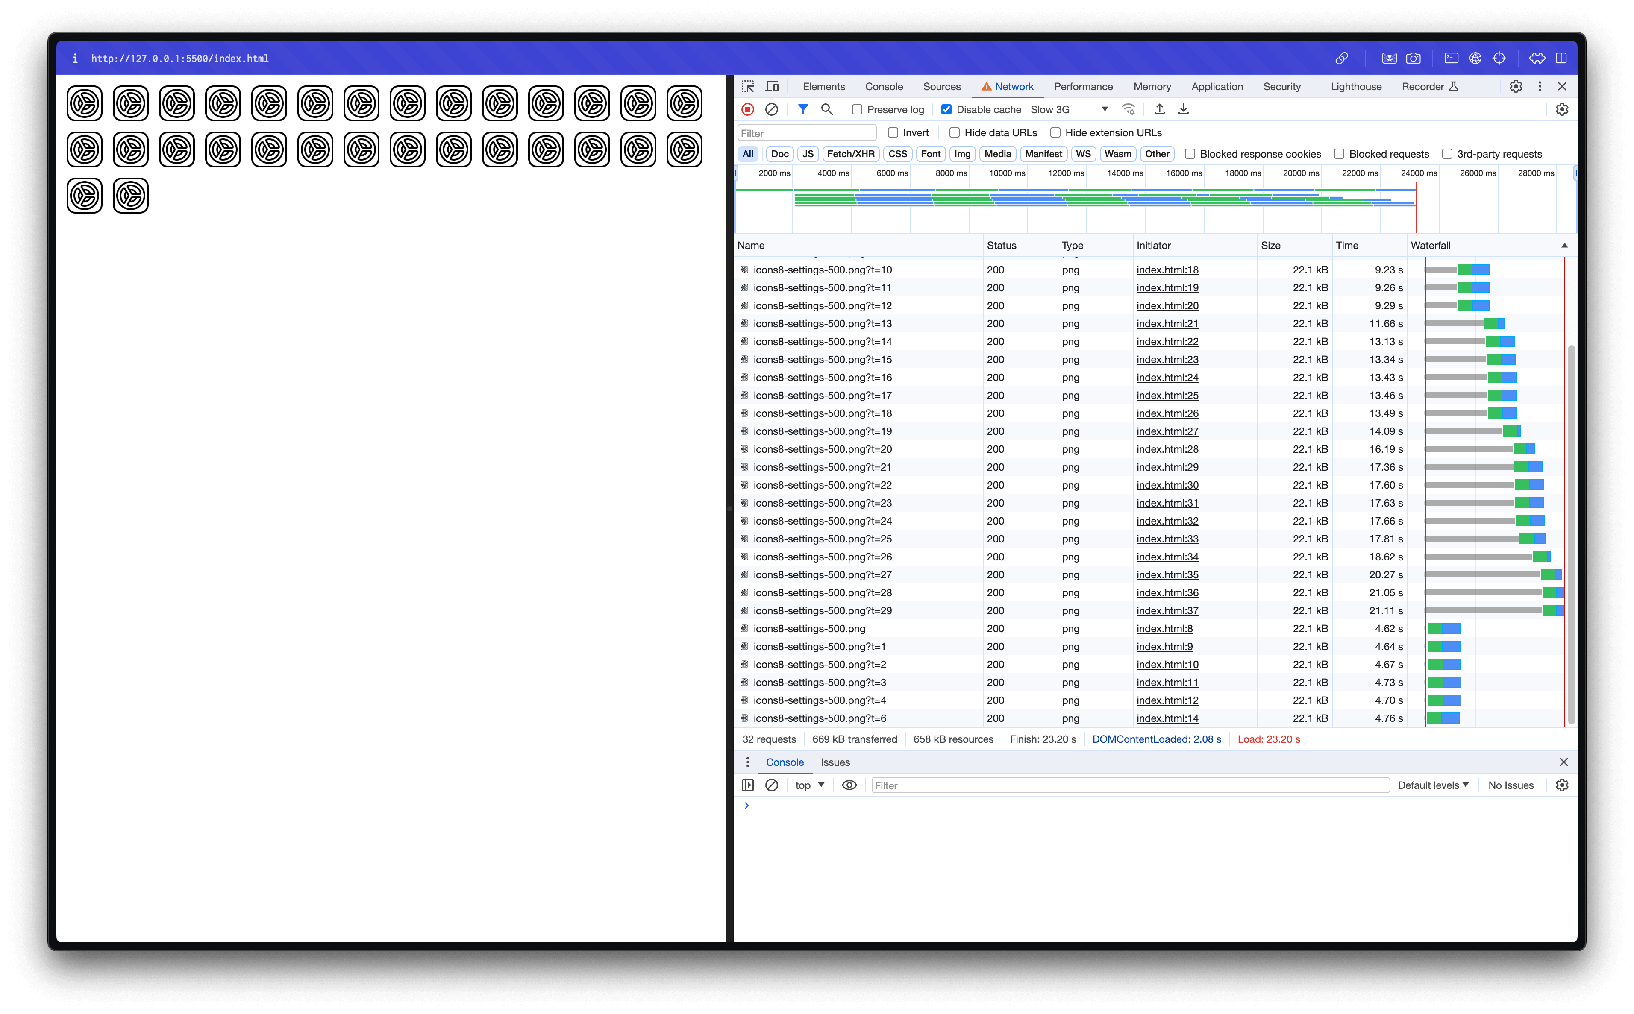The height and width of the screenshot is (1014, 1634).
Task: Click the import HAR file upload icon
Action: (1159, 109)
